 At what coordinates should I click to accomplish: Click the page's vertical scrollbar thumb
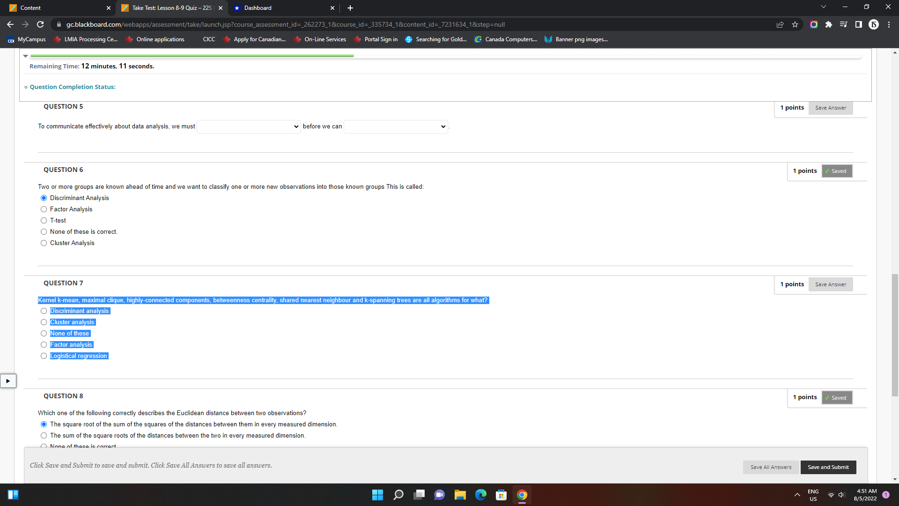895,335
